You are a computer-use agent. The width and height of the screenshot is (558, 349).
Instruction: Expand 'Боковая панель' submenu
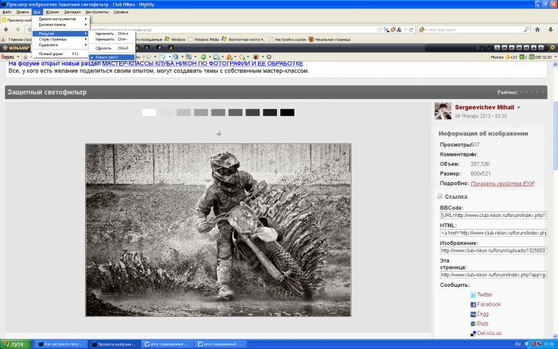pyautogui.click(x=60, y=24)
